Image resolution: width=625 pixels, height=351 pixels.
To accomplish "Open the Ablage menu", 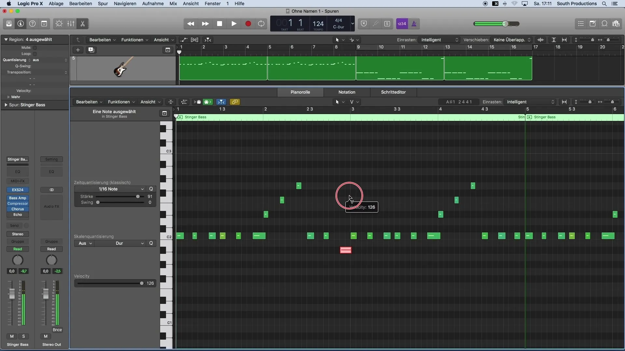I will (x=56, y=4).
